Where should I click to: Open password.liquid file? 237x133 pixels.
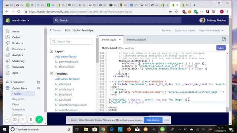[67, 62]
